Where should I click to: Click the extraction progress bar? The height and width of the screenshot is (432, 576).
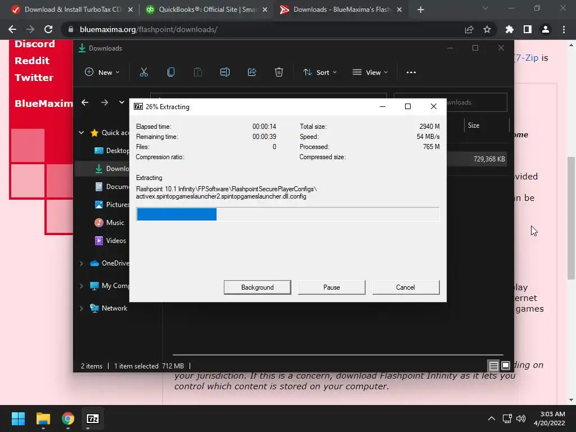[287, 214]
